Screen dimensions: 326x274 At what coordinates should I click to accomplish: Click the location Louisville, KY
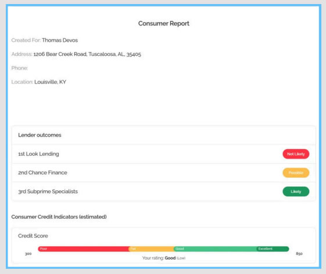50,82
